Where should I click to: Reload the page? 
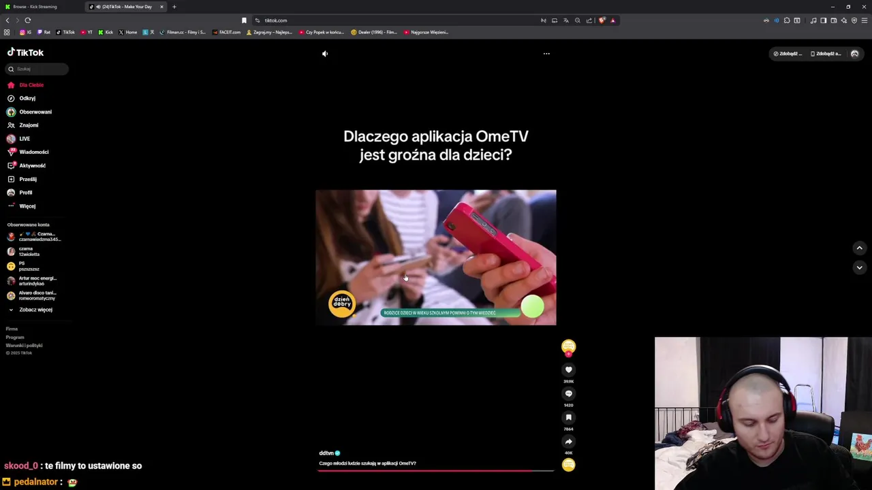tap(28, 20)
